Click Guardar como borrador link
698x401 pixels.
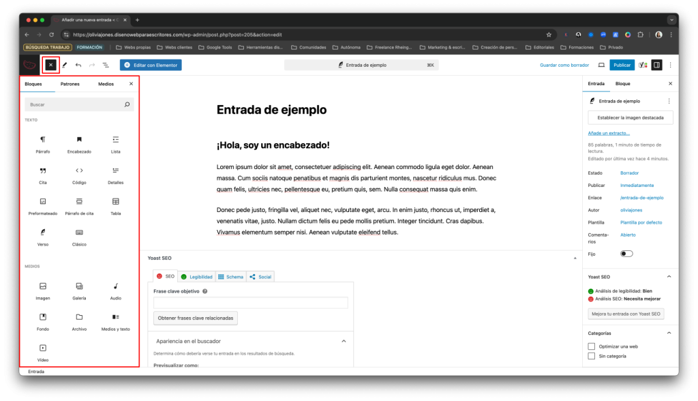click(564, 65)
